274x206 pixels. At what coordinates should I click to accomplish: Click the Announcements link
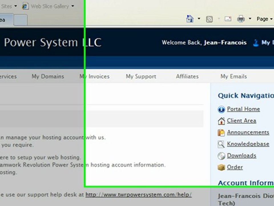point(248,132)
